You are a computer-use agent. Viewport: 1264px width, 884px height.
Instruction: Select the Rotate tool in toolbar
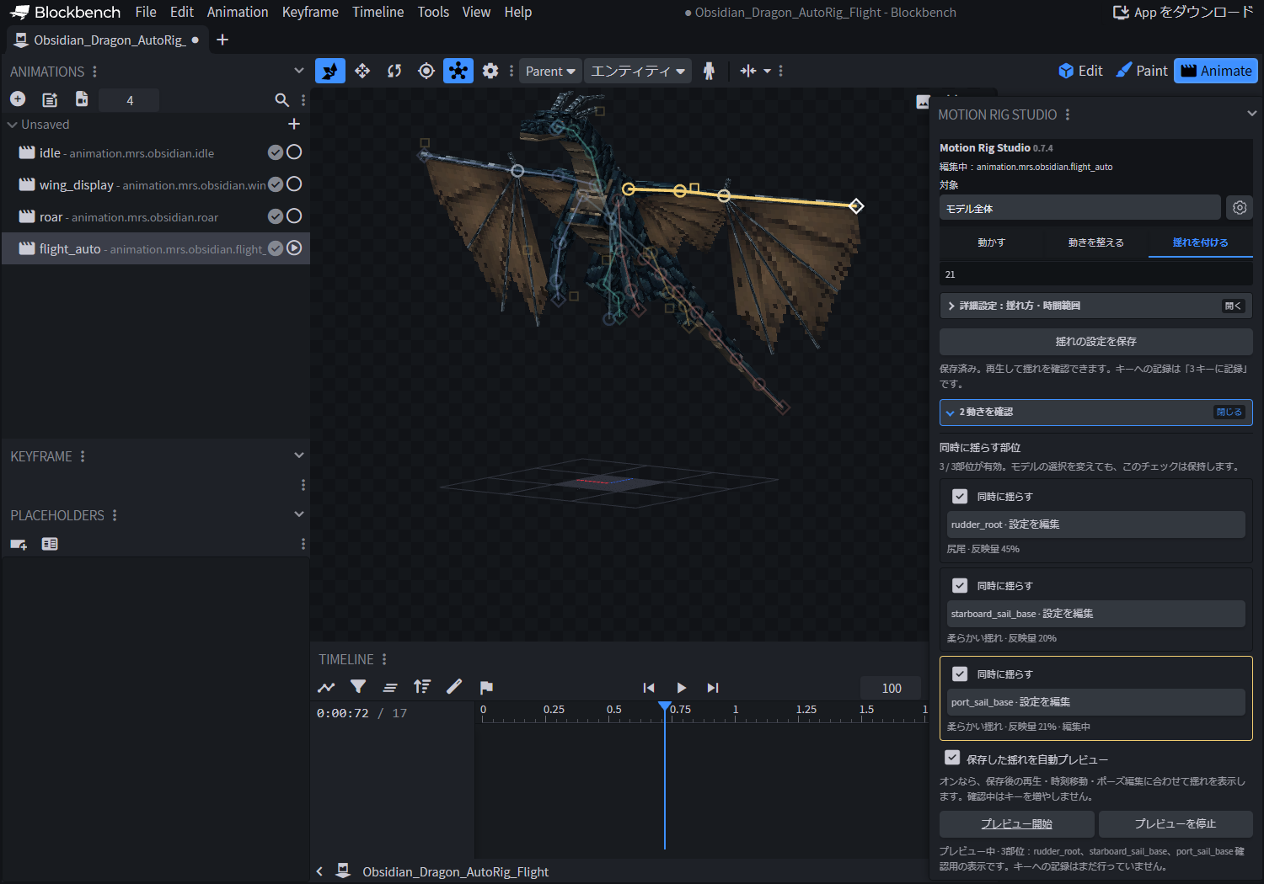(394, 71)
